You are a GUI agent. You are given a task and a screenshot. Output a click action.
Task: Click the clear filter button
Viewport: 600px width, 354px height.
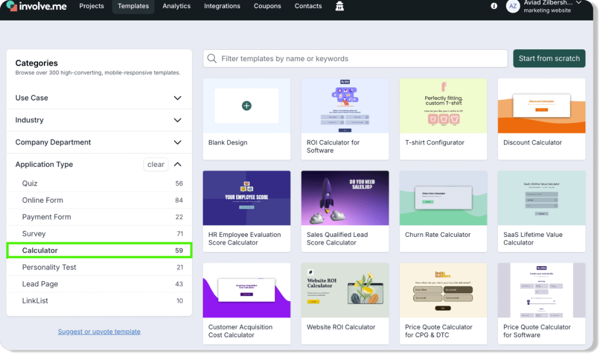156,164
